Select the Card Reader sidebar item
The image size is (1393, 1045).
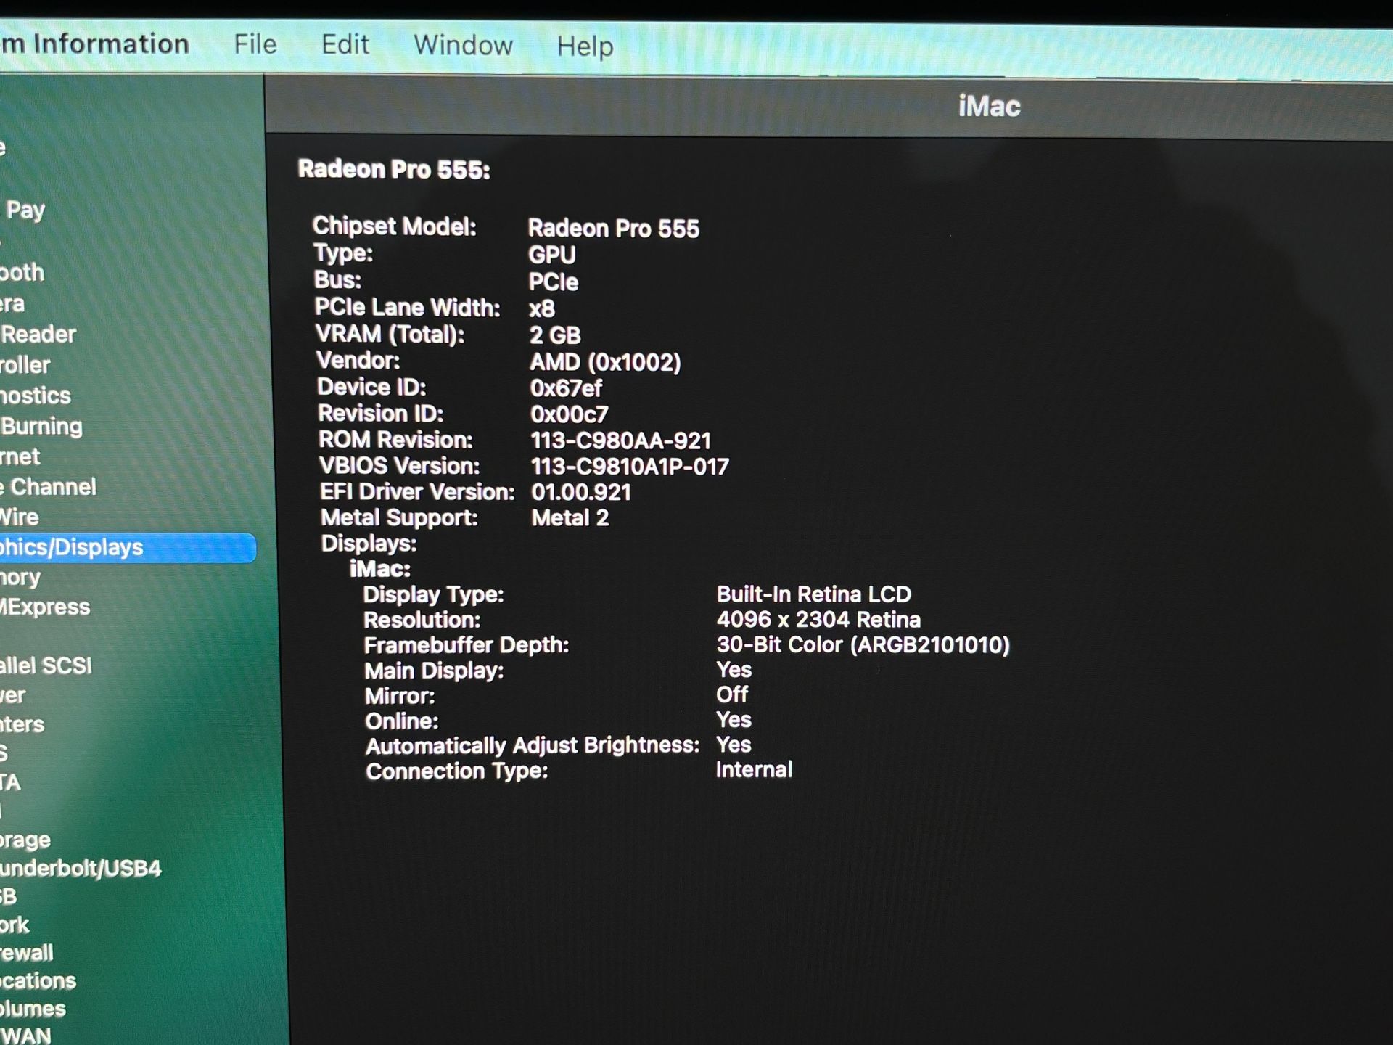[38, 335]
